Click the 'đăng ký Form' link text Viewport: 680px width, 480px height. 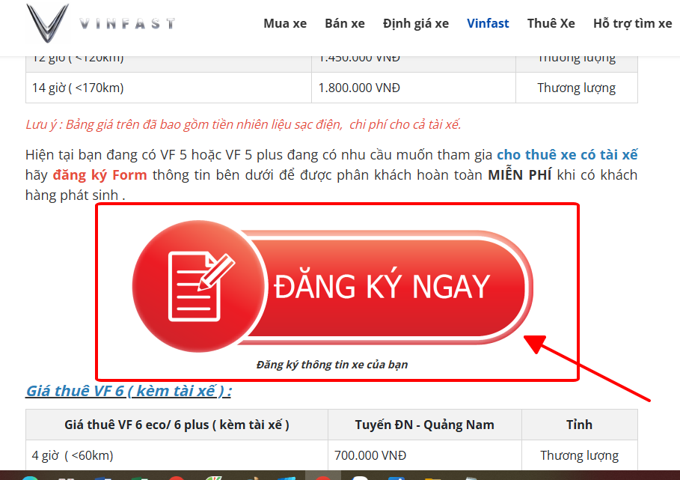tap(99, 175)
